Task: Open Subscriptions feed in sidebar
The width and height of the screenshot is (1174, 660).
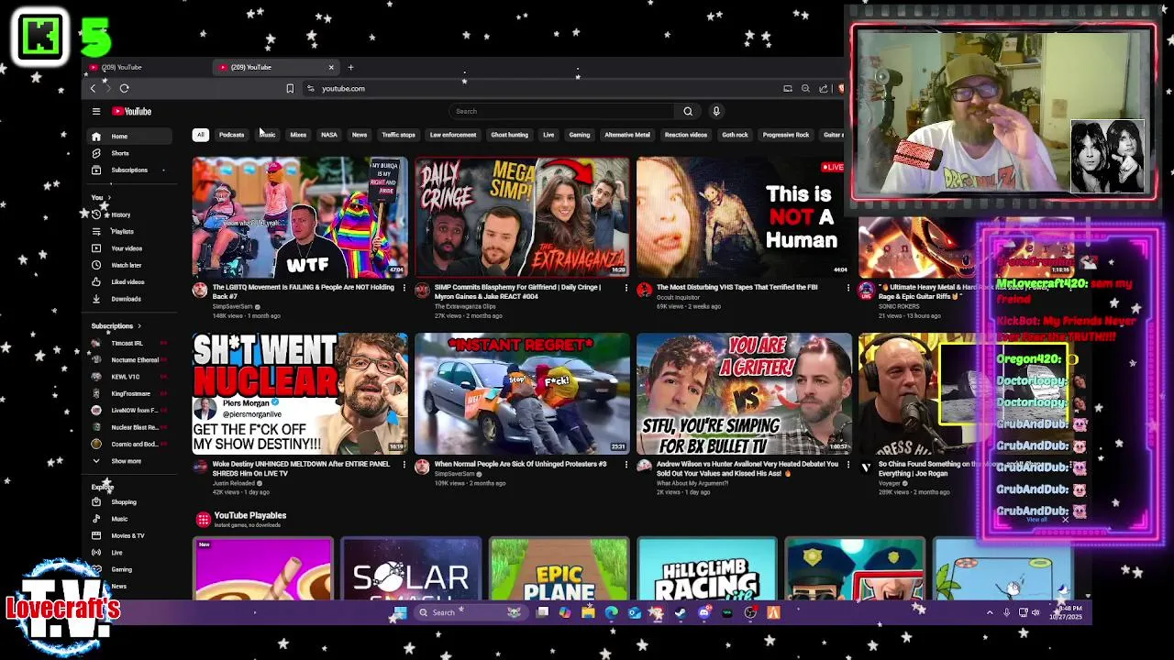Action: coord(130,170)
